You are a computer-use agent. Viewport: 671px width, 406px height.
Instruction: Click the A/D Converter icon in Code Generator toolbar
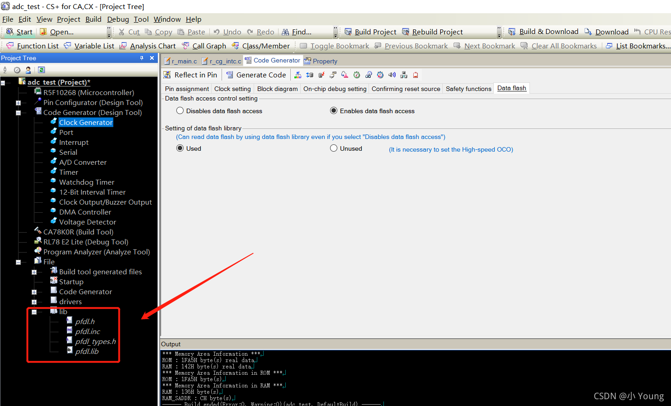pos(345,75)
